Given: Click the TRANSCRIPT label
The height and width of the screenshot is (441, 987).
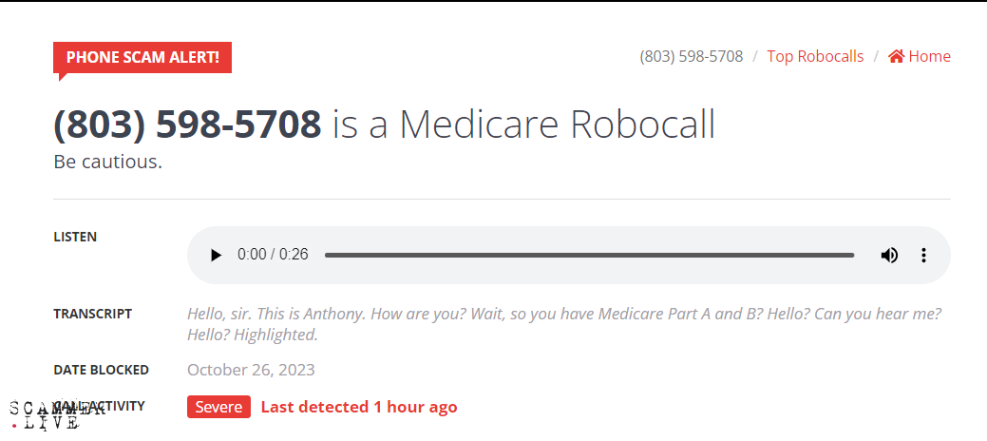Looking at the screenshot, I should click(x=92, y=314).
